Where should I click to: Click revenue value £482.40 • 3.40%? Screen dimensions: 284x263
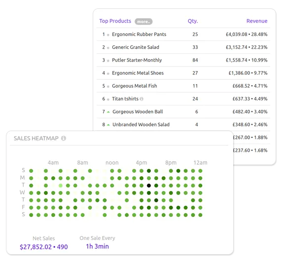tap(250, 112)
